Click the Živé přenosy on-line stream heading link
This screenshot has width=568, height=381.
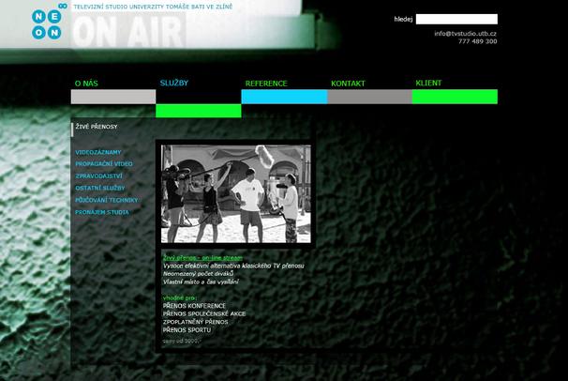pyautogui.click(x=202, y=257)
